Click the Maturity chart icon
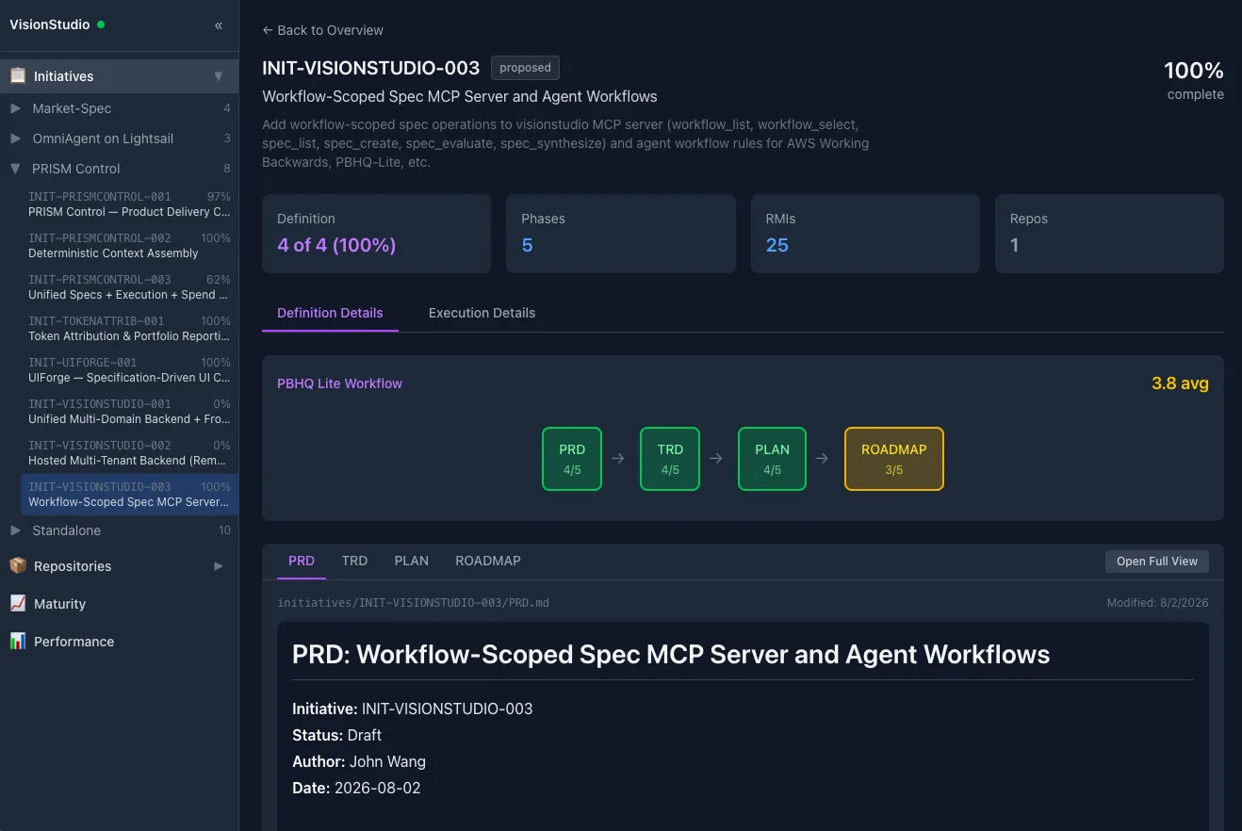 coord(17,604)
